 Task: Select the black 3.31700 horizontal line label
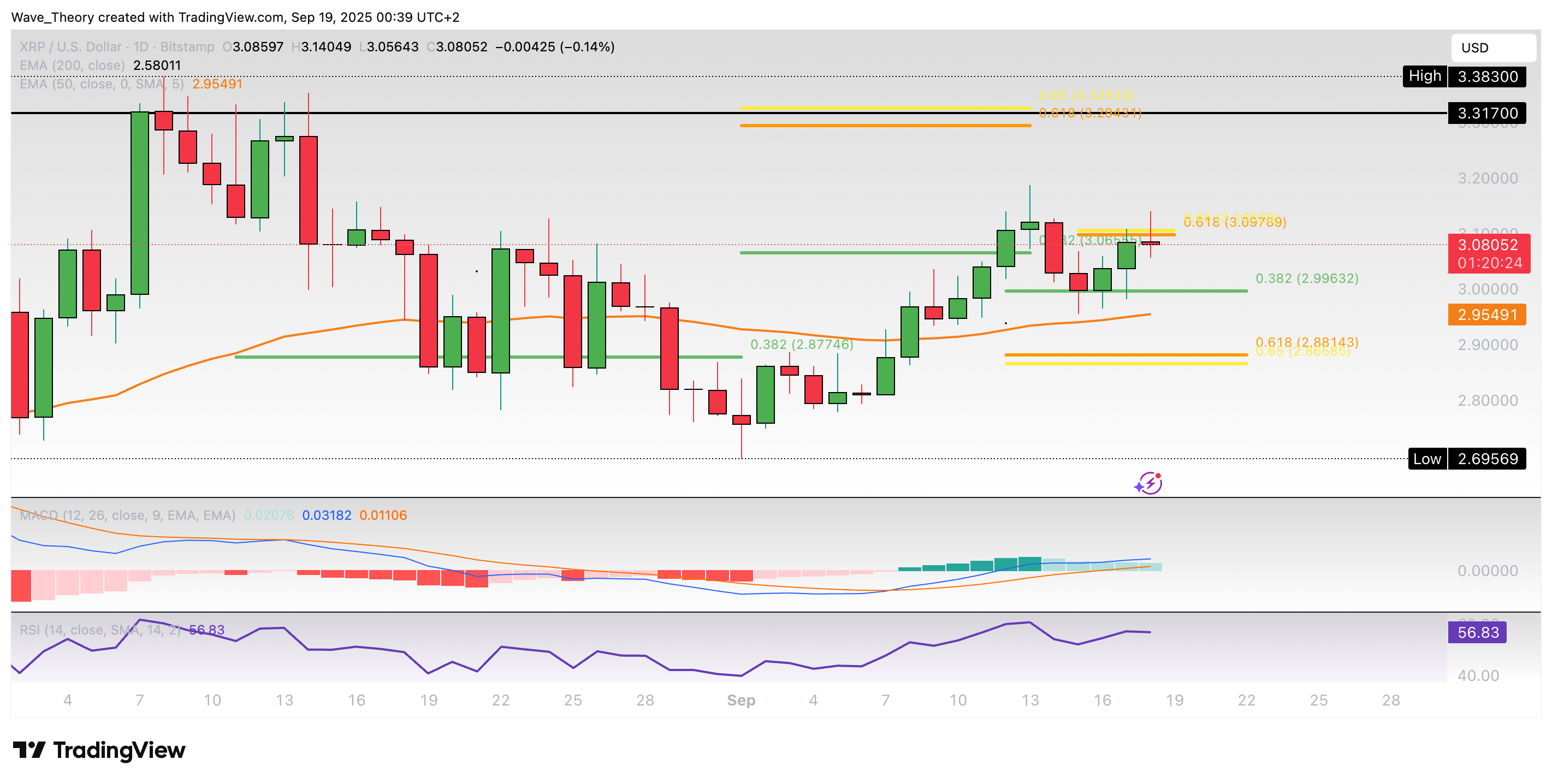click(1486, 113)
